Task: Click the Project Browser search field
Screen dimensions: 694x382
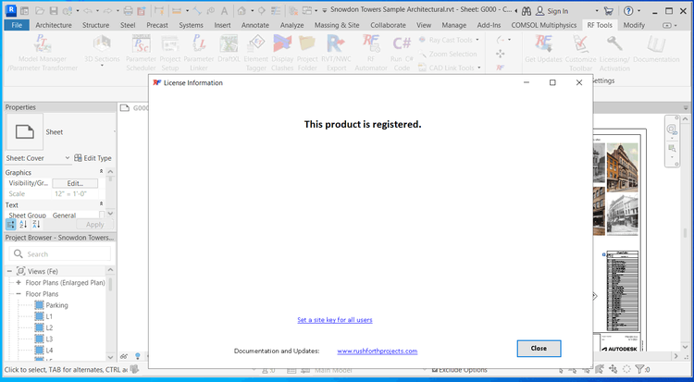Action: point(65,253)
